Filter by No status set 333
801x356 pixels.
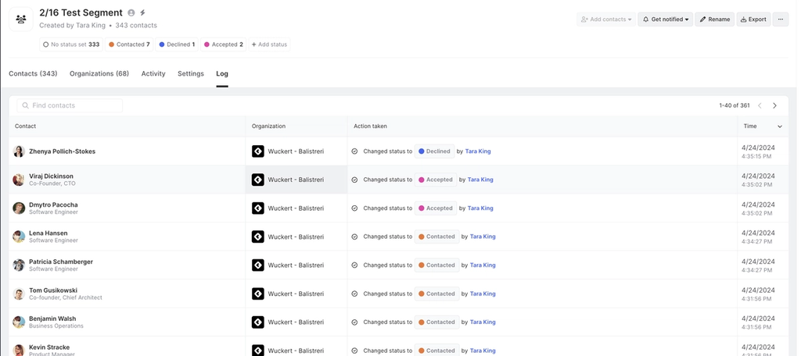coord(71,44)
